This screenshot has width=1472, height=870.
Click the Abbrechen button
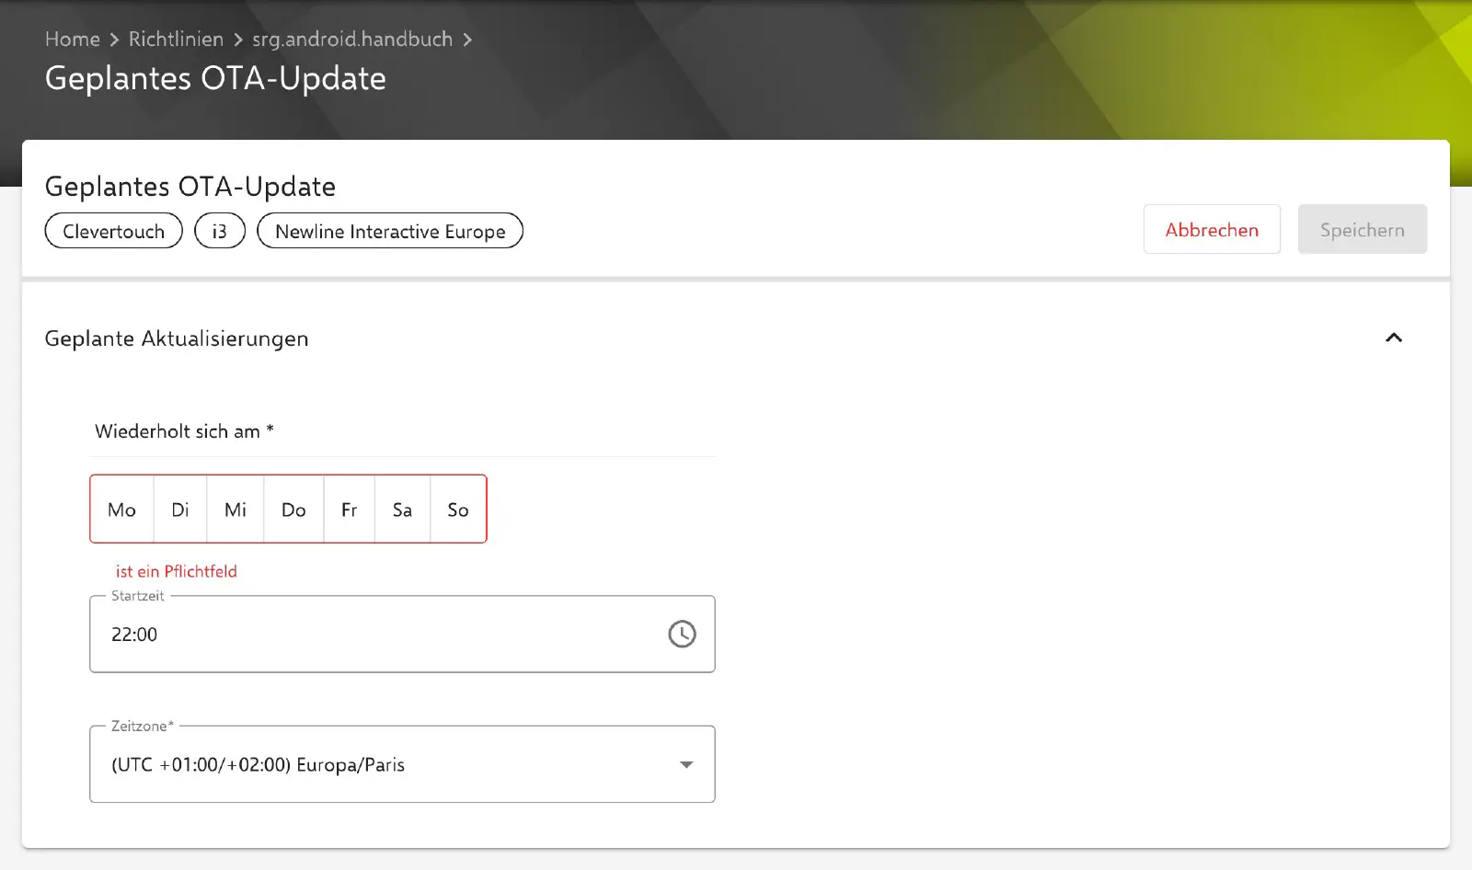[x=1212, y=230]
